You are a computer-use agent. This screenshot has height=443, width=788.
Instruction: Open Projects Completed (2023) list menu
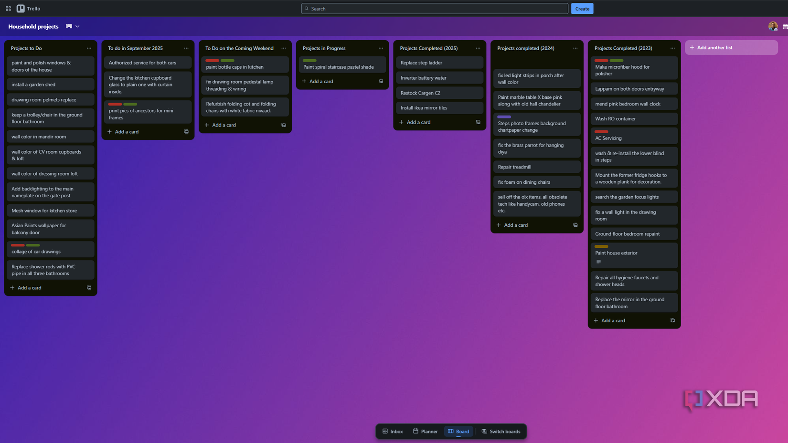coord(672,48)
